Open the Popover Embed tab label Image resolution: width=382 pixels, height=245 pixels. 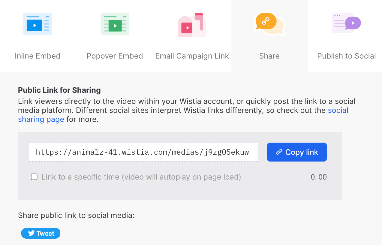coord(115,56)
